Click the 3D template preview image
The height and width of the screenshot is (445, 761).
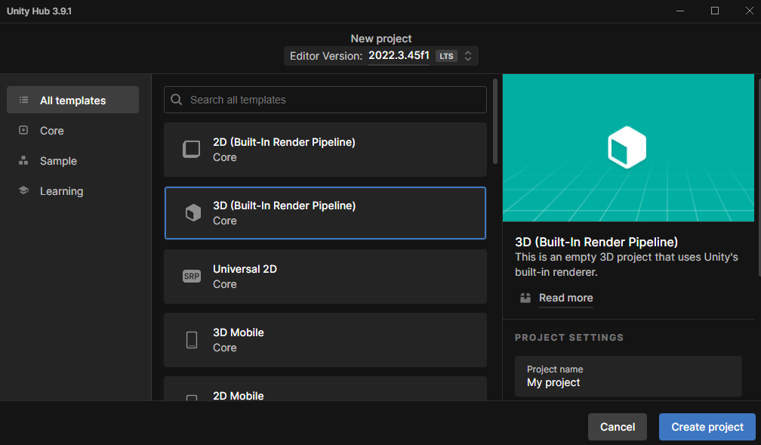[628, 147]
